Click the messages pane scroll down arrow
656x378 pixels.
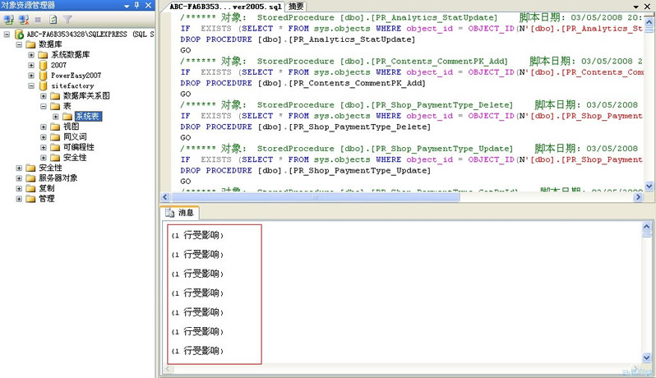pos(646,357)
